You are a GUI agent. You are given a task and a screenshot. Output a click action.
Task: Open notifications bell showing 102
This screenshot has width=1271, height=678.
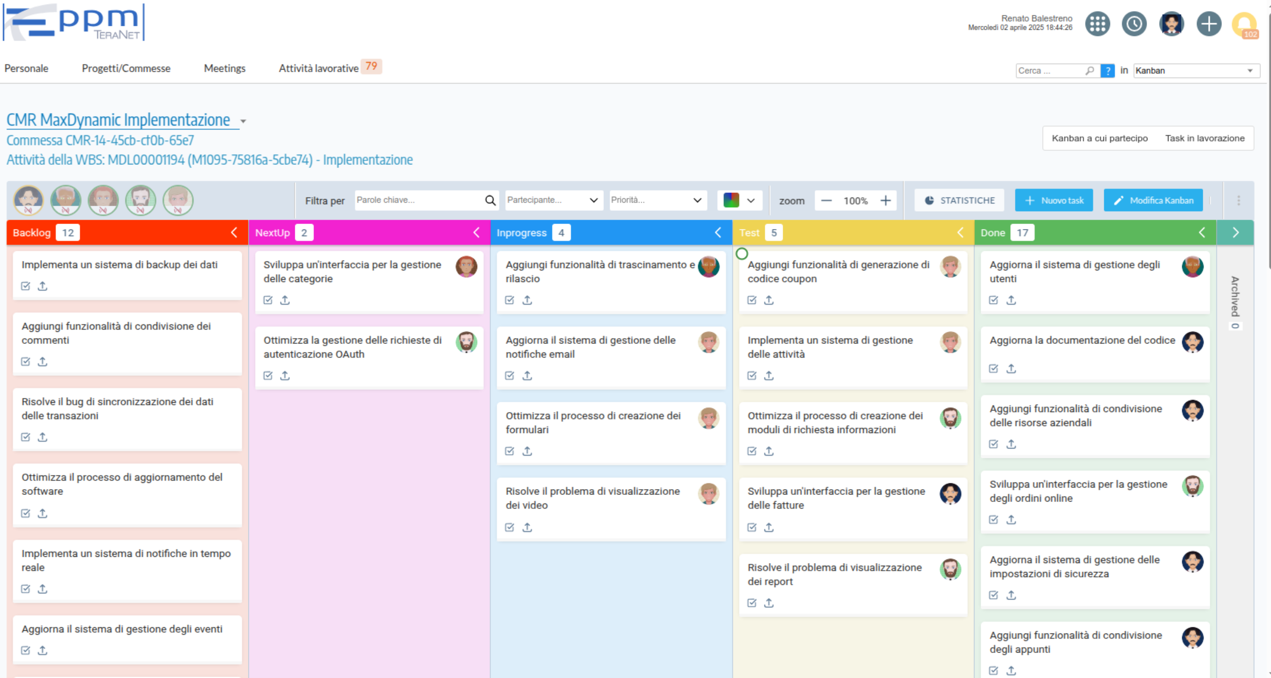tap(1245, 25)
